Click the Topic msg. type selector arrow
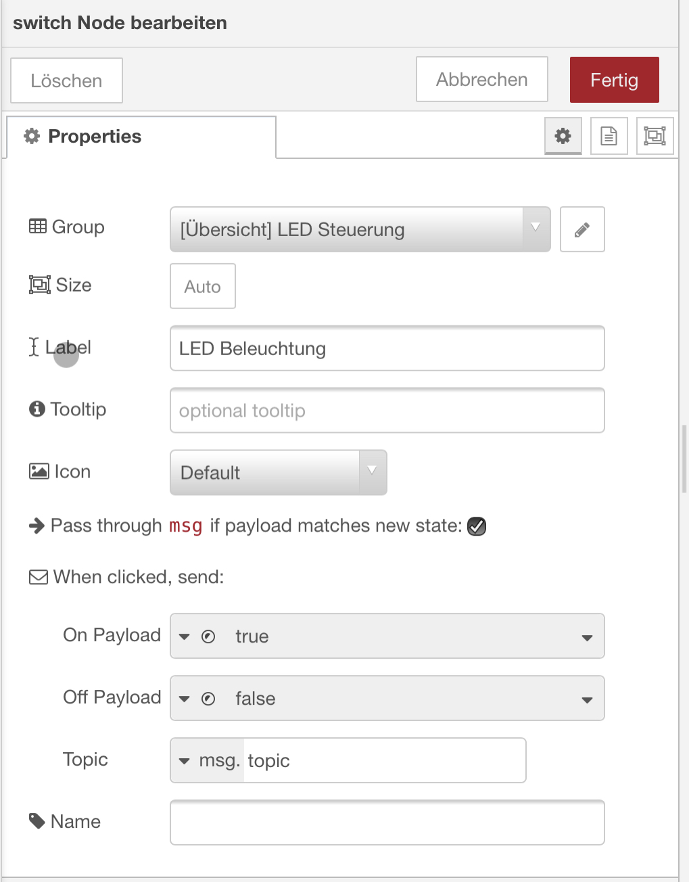 pos(185,761)
